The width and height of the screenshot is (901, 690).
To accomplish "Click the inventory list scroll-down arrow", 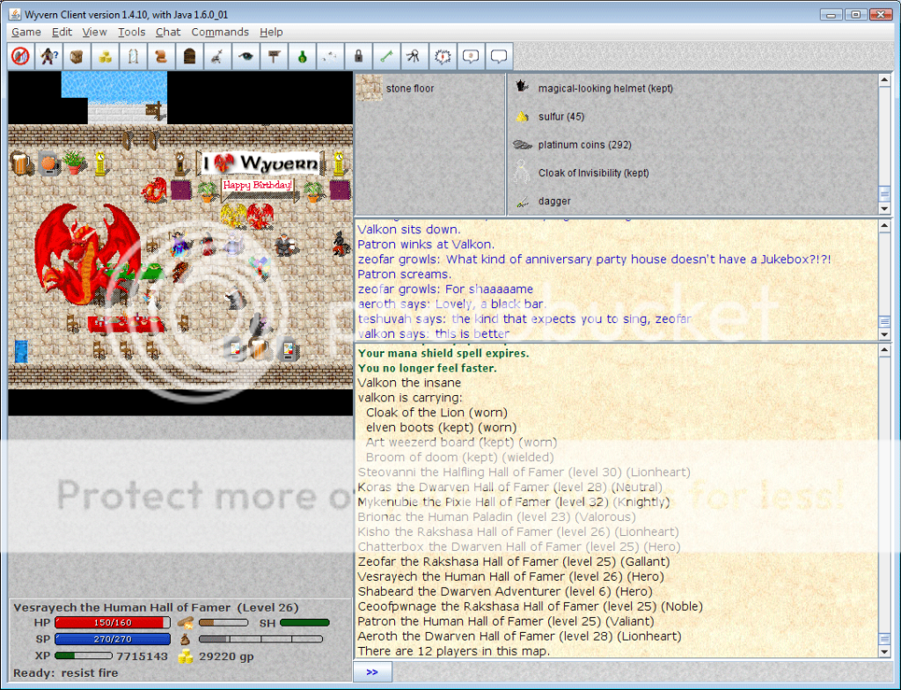I will [x=884, y=209].
